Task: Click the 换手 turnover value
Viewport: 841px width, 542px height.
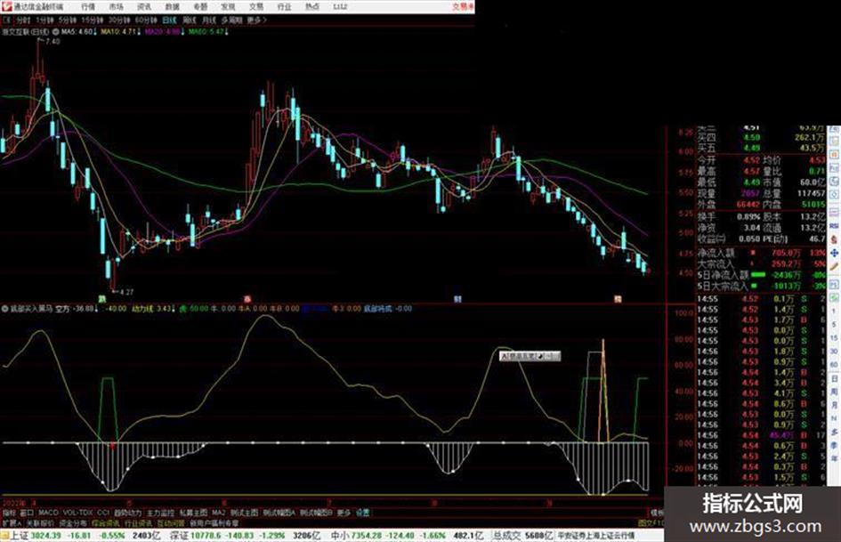Action: (x=748, y=217)
